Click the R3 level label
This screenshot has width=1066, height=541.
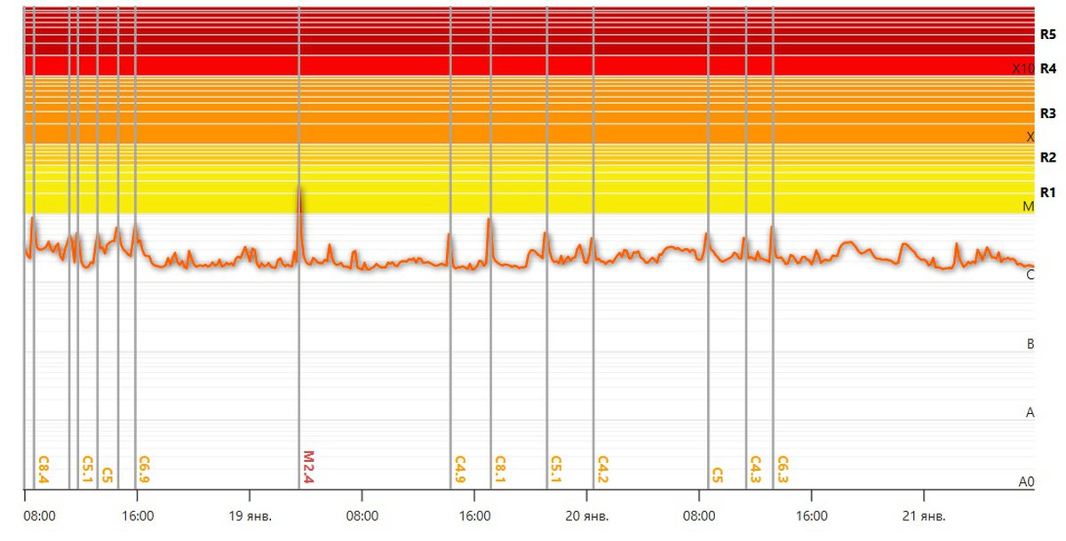click(1047, 114)
